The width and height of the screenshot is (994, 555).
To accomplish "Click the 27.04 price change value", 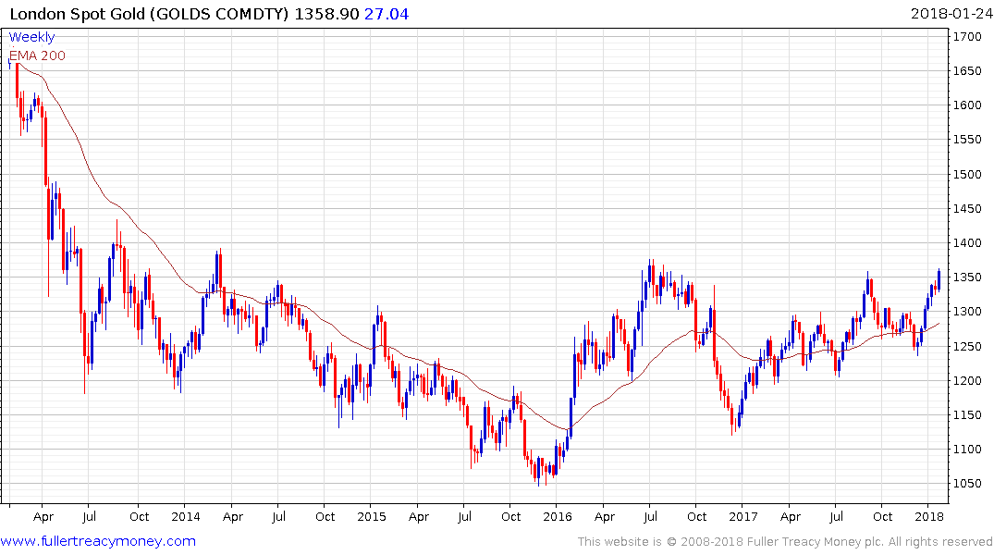I will pos(387,14).
